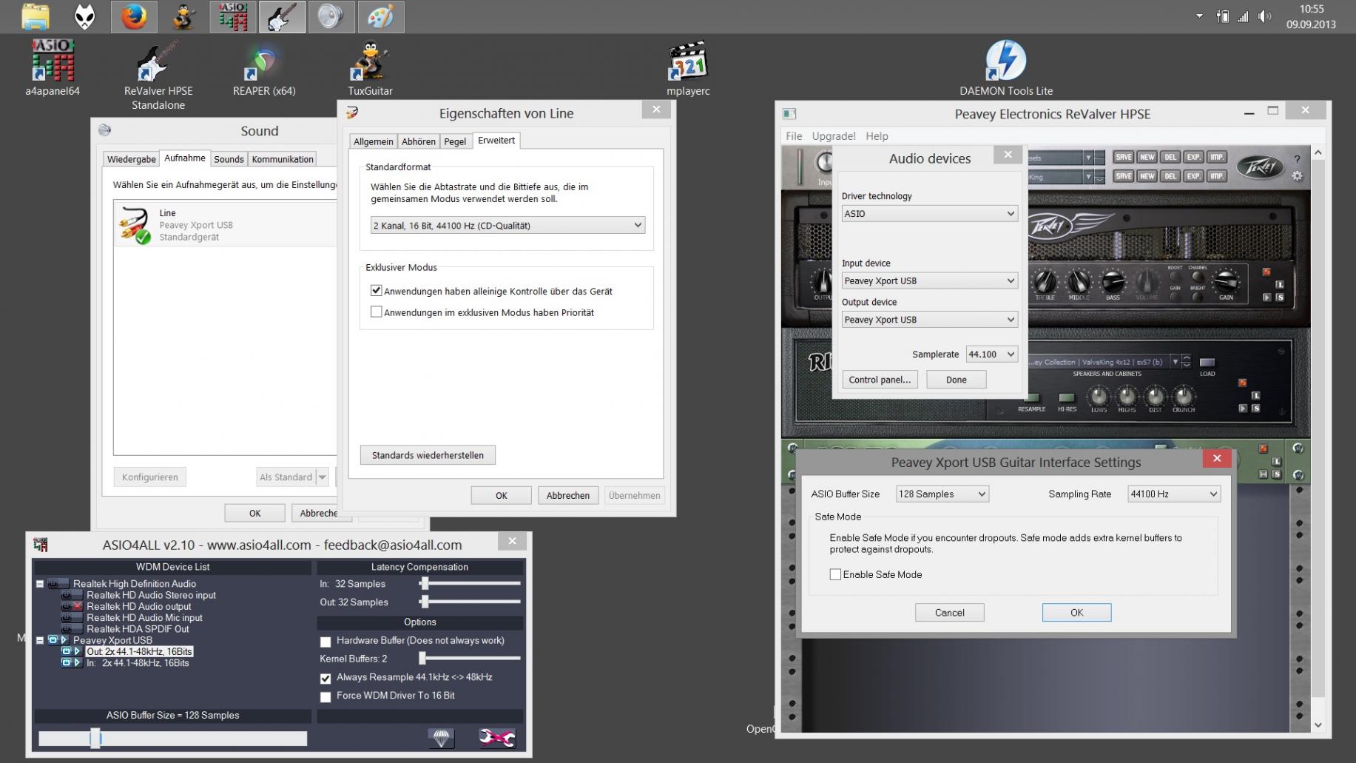The image size is (1356, 763).
Task: Click the bottom-row IMP. button in ReValver
Action: [1216, 176]
